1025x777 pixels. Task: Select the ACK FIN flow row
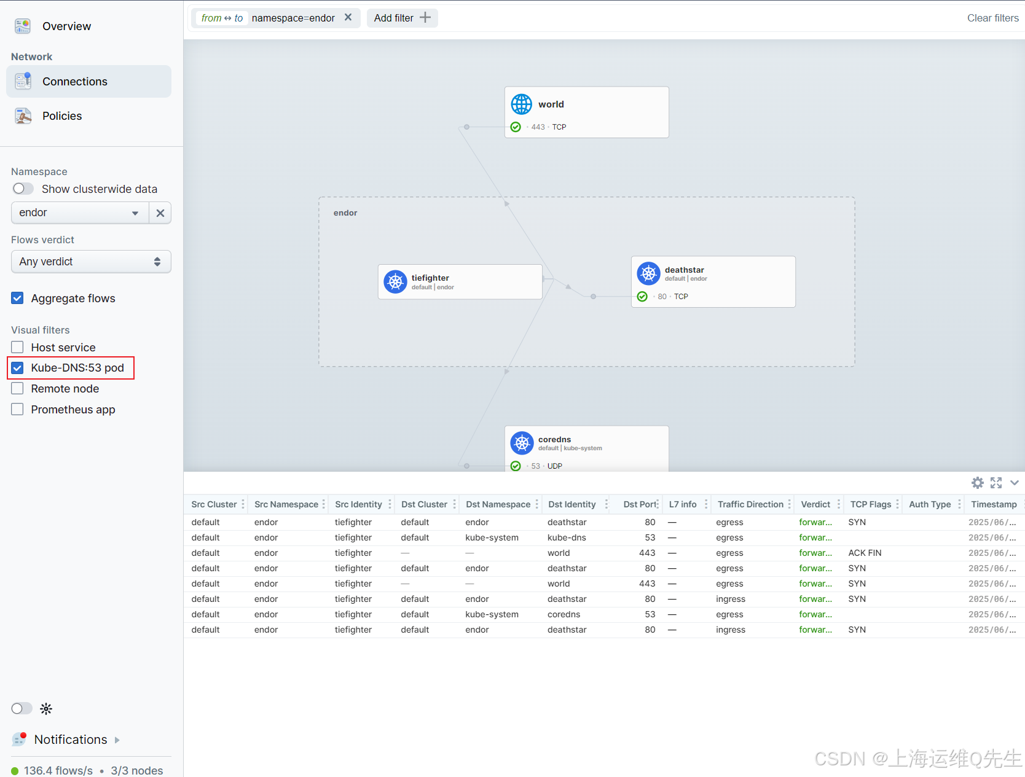point(604,553)
